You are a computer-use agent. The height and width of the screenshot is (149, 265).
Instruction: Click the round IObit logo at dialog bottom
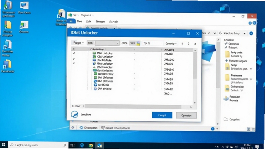(x=74, y=114)
